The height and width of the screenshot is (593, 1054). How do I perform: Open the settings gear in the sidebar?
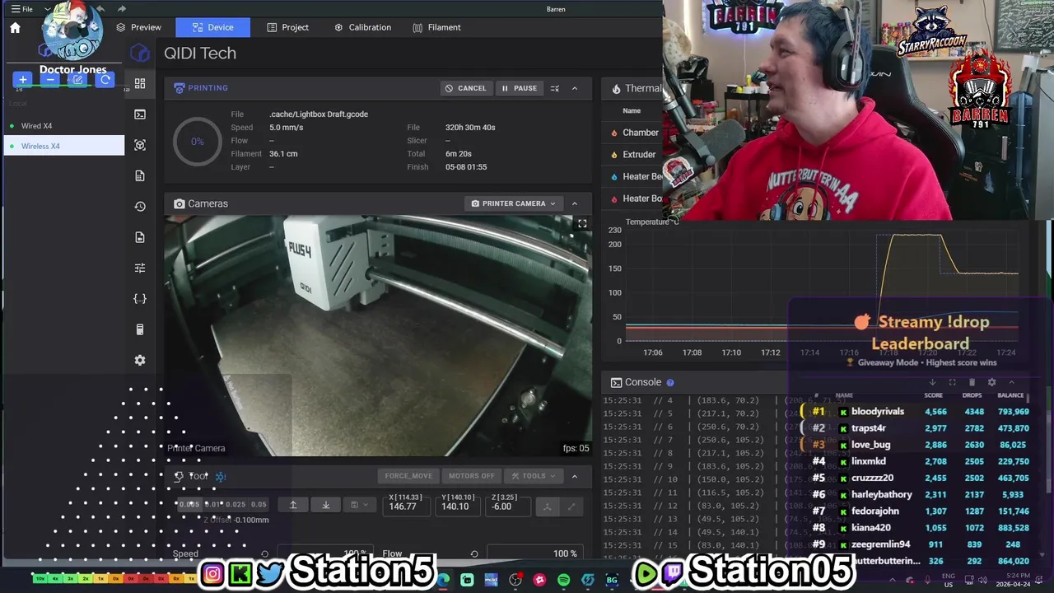pyautogui.click(x=140, y=360)
